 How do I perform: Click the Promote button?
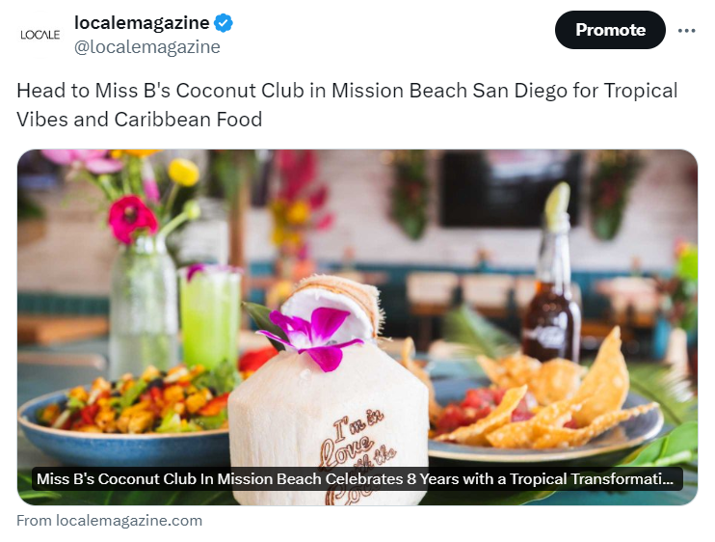coord(610,30)
